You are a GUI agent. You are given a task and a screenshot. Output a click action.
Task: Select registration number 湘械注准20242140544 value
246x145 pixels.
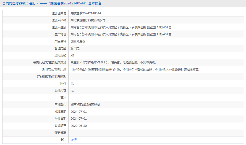click(x=86, y=13)
